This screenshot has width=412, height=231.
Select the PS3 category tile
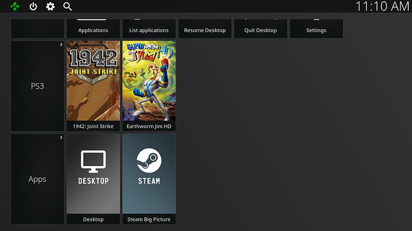point(37,86)
